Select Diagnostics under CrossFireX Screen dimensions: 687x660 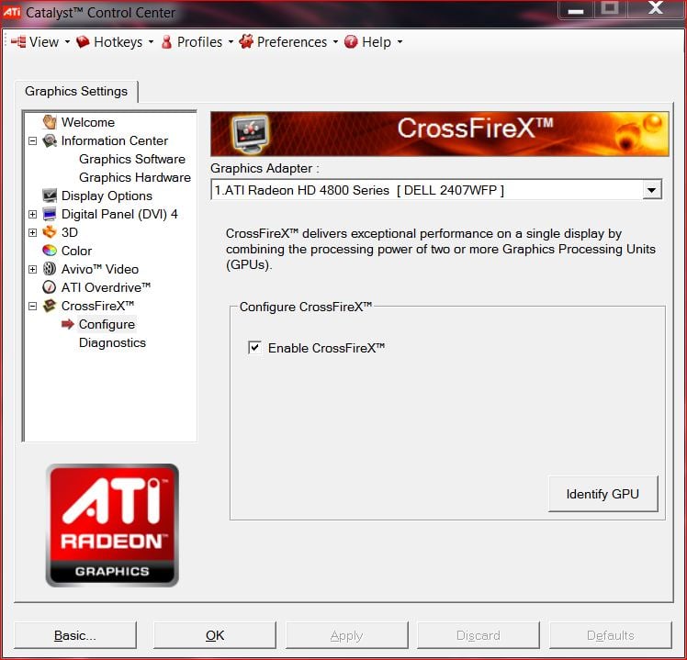[112, 342]
